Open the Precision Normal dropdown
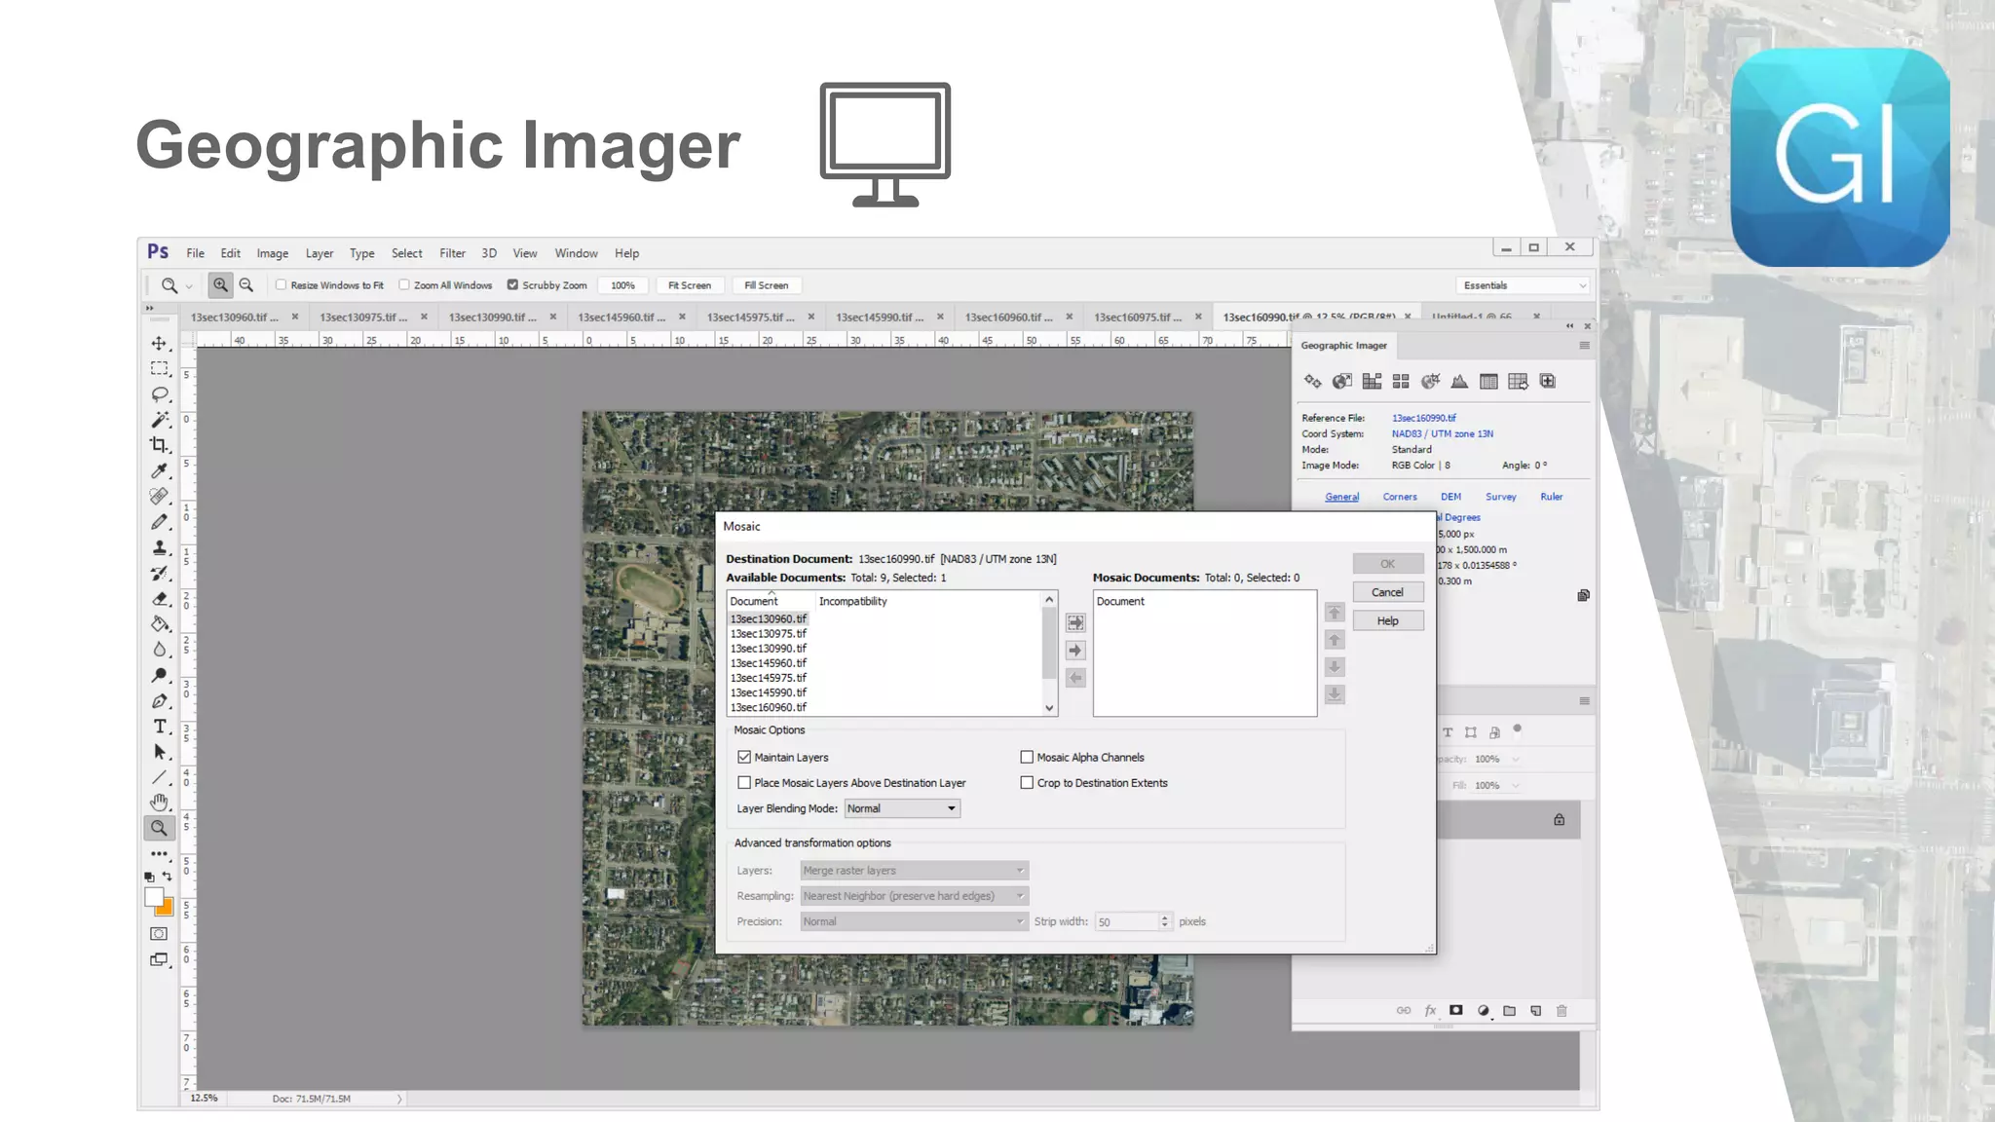 tap(914, 921)
